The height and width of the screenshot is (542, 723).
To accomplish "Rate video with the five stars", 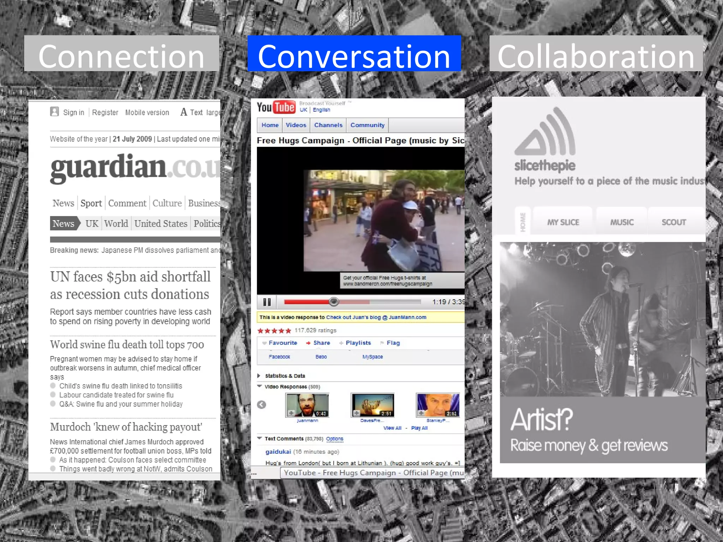I will coord(274,331).
